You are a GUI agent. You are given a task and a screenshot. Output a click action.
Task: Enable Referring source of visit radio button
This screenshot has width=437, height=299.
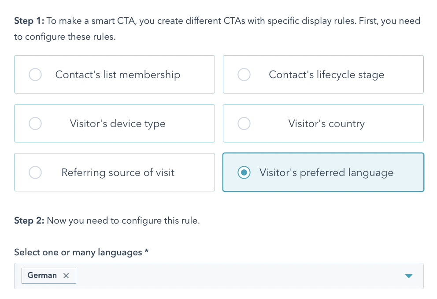tap(35, 172)
